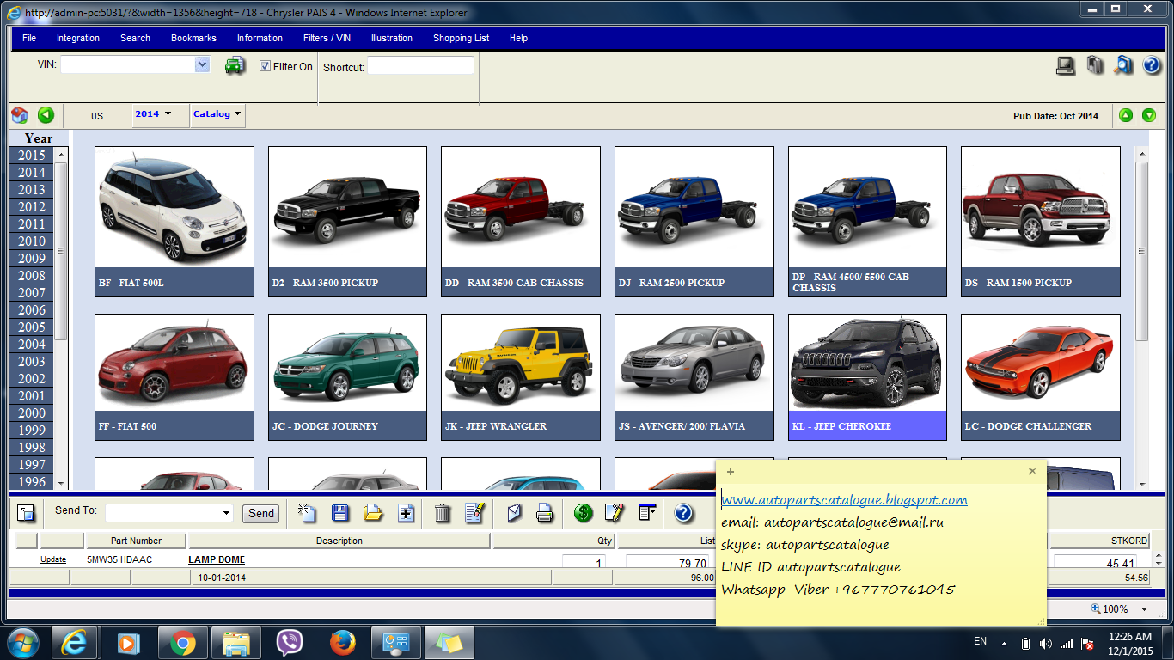Viewport: 1174px width, 660px height.
Task: Select the JK - JEEP WRANGLER thumbnail
Action: tap(521, 377)
